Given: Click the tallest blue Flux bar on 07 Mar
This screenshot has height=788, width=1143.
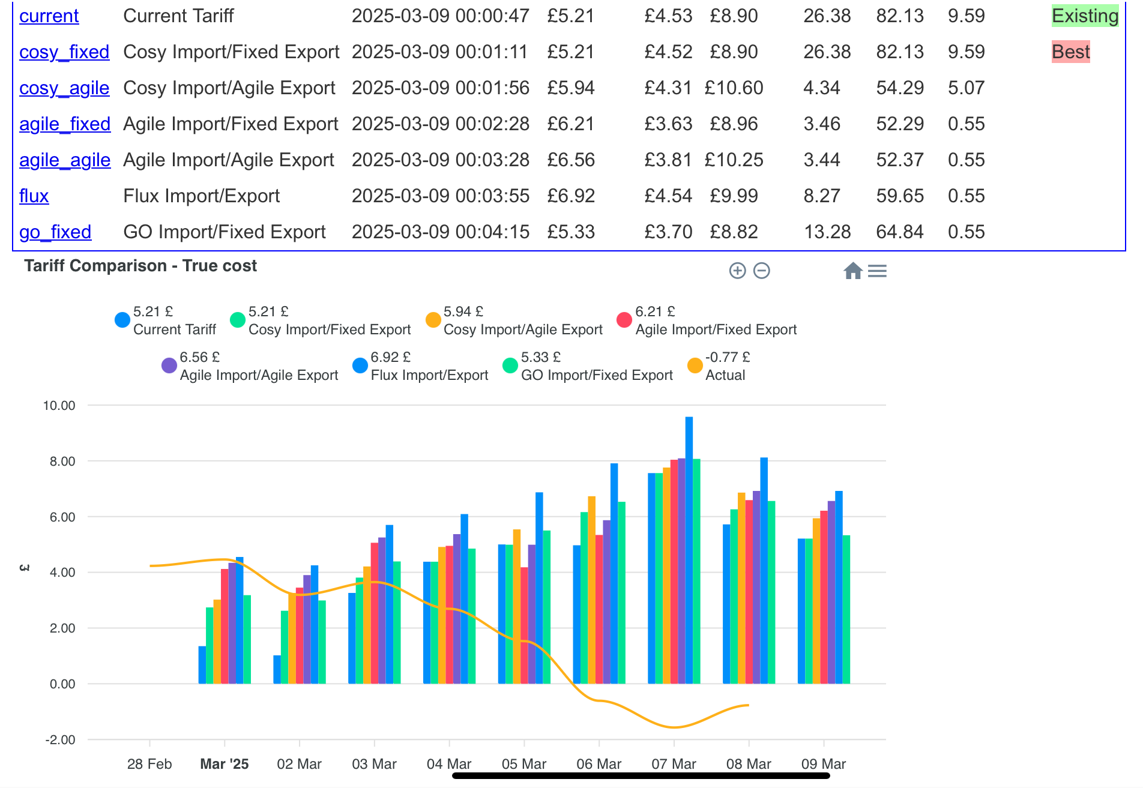Looking at the screenshot, I should (689, 550).
